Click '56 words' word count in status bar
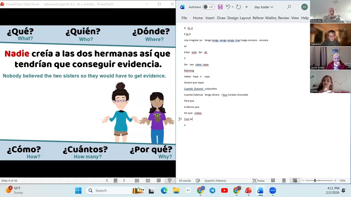Image resolution: width=351 pixels, height=197 pixels. 185,181
